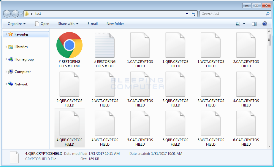Open the Organize menu
274x167 pixels.
[x=17, y=24]
